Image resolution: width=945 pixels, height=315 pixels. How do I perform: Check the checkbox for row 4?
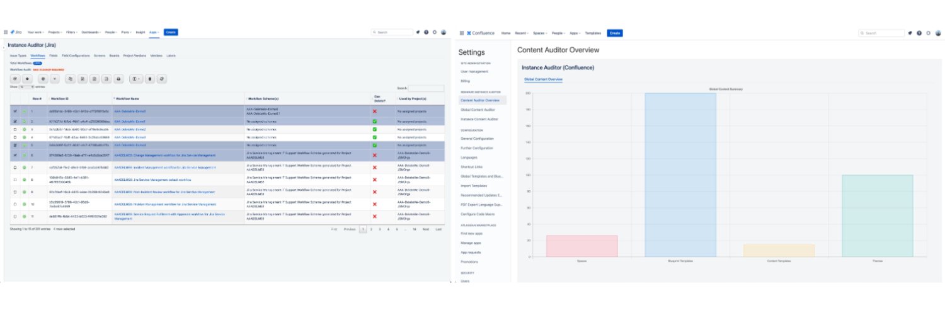[x=15, y=137]
